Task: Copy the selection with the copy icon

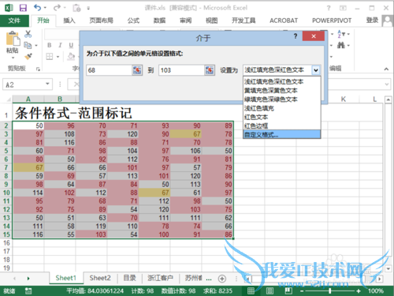Action: click(x=28, y=45)
